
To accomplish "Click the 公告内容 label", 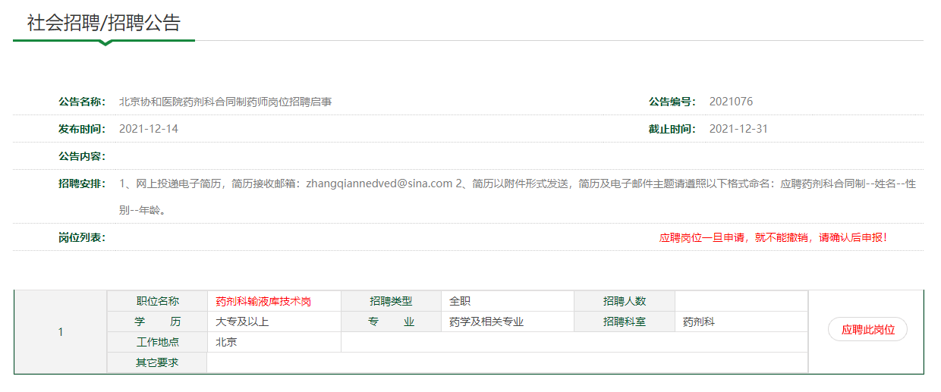I will coord(82,156).
